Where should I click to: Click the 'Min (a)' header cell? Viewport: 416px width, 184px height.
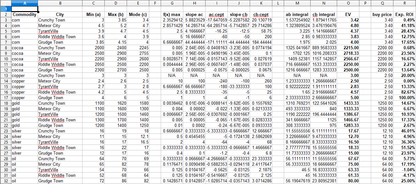coord(93,14)
